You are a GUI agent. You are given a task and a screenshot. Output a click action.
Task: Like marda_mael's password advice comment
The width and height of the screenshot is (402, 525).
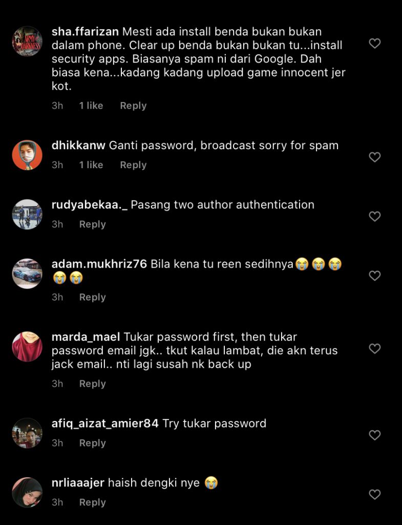click(x=374, y=349)
